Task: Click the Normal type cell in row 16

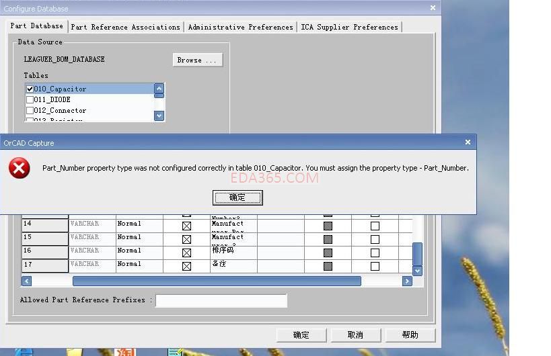Action: [x=139, y=252]
